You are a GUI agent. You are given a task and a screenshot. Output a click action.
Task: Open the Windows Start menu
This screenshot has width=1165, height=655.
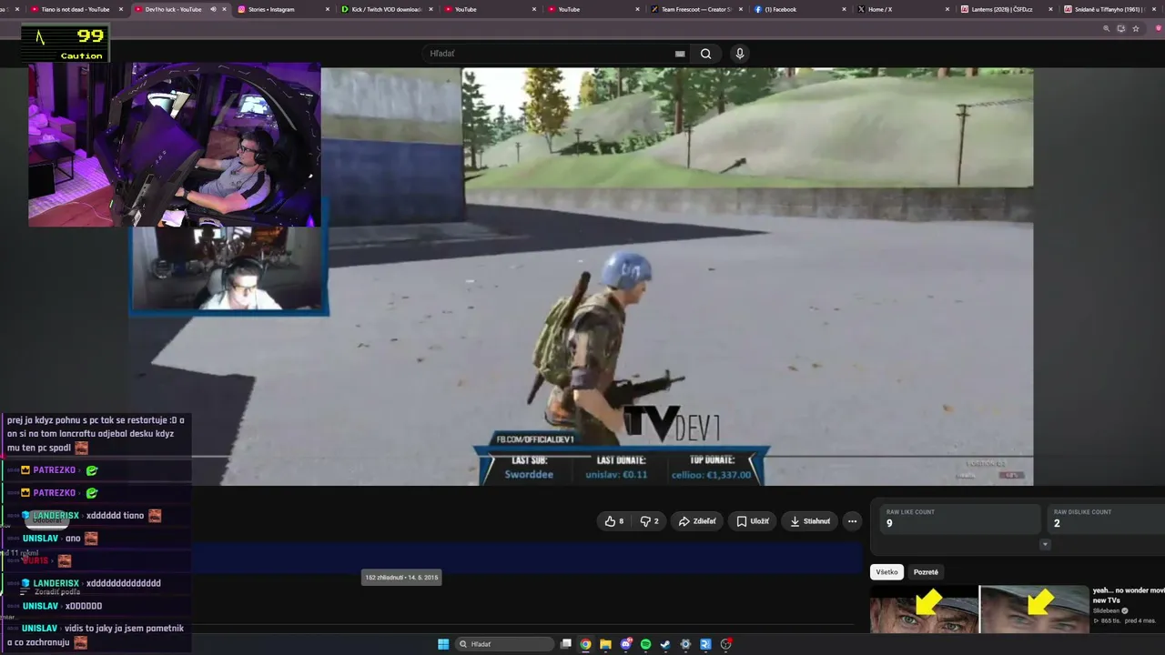443,644
